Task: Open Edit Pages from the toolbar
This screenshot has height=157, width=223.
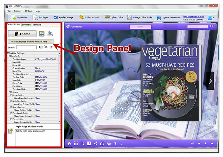Action: click(40, 18)
